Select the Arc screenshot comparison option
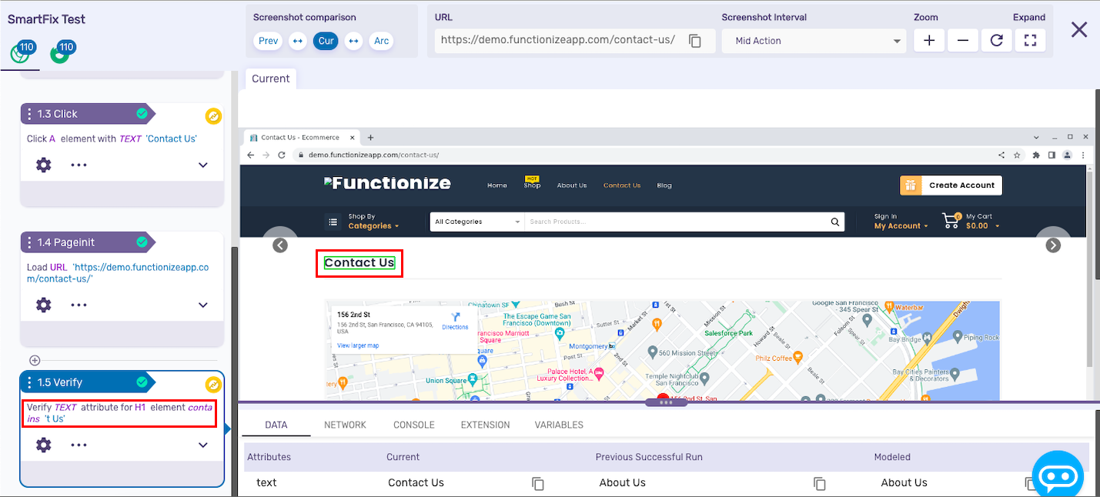 click(x=381, y=41)
